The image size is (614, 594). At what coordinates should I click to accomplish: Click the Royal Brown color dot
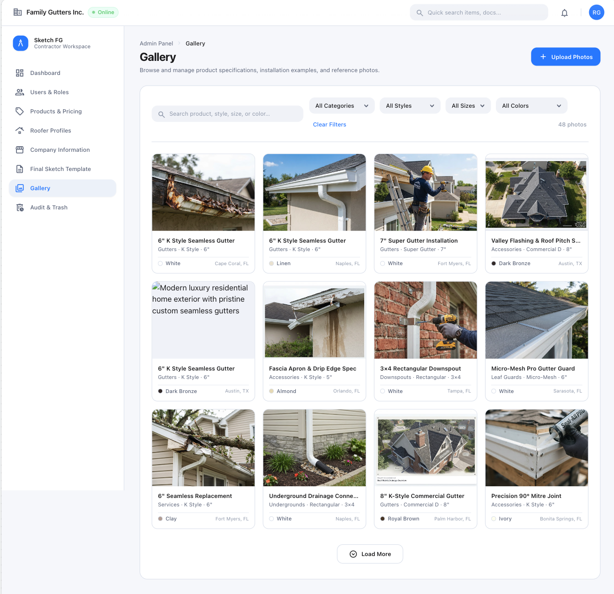point(382,519)
